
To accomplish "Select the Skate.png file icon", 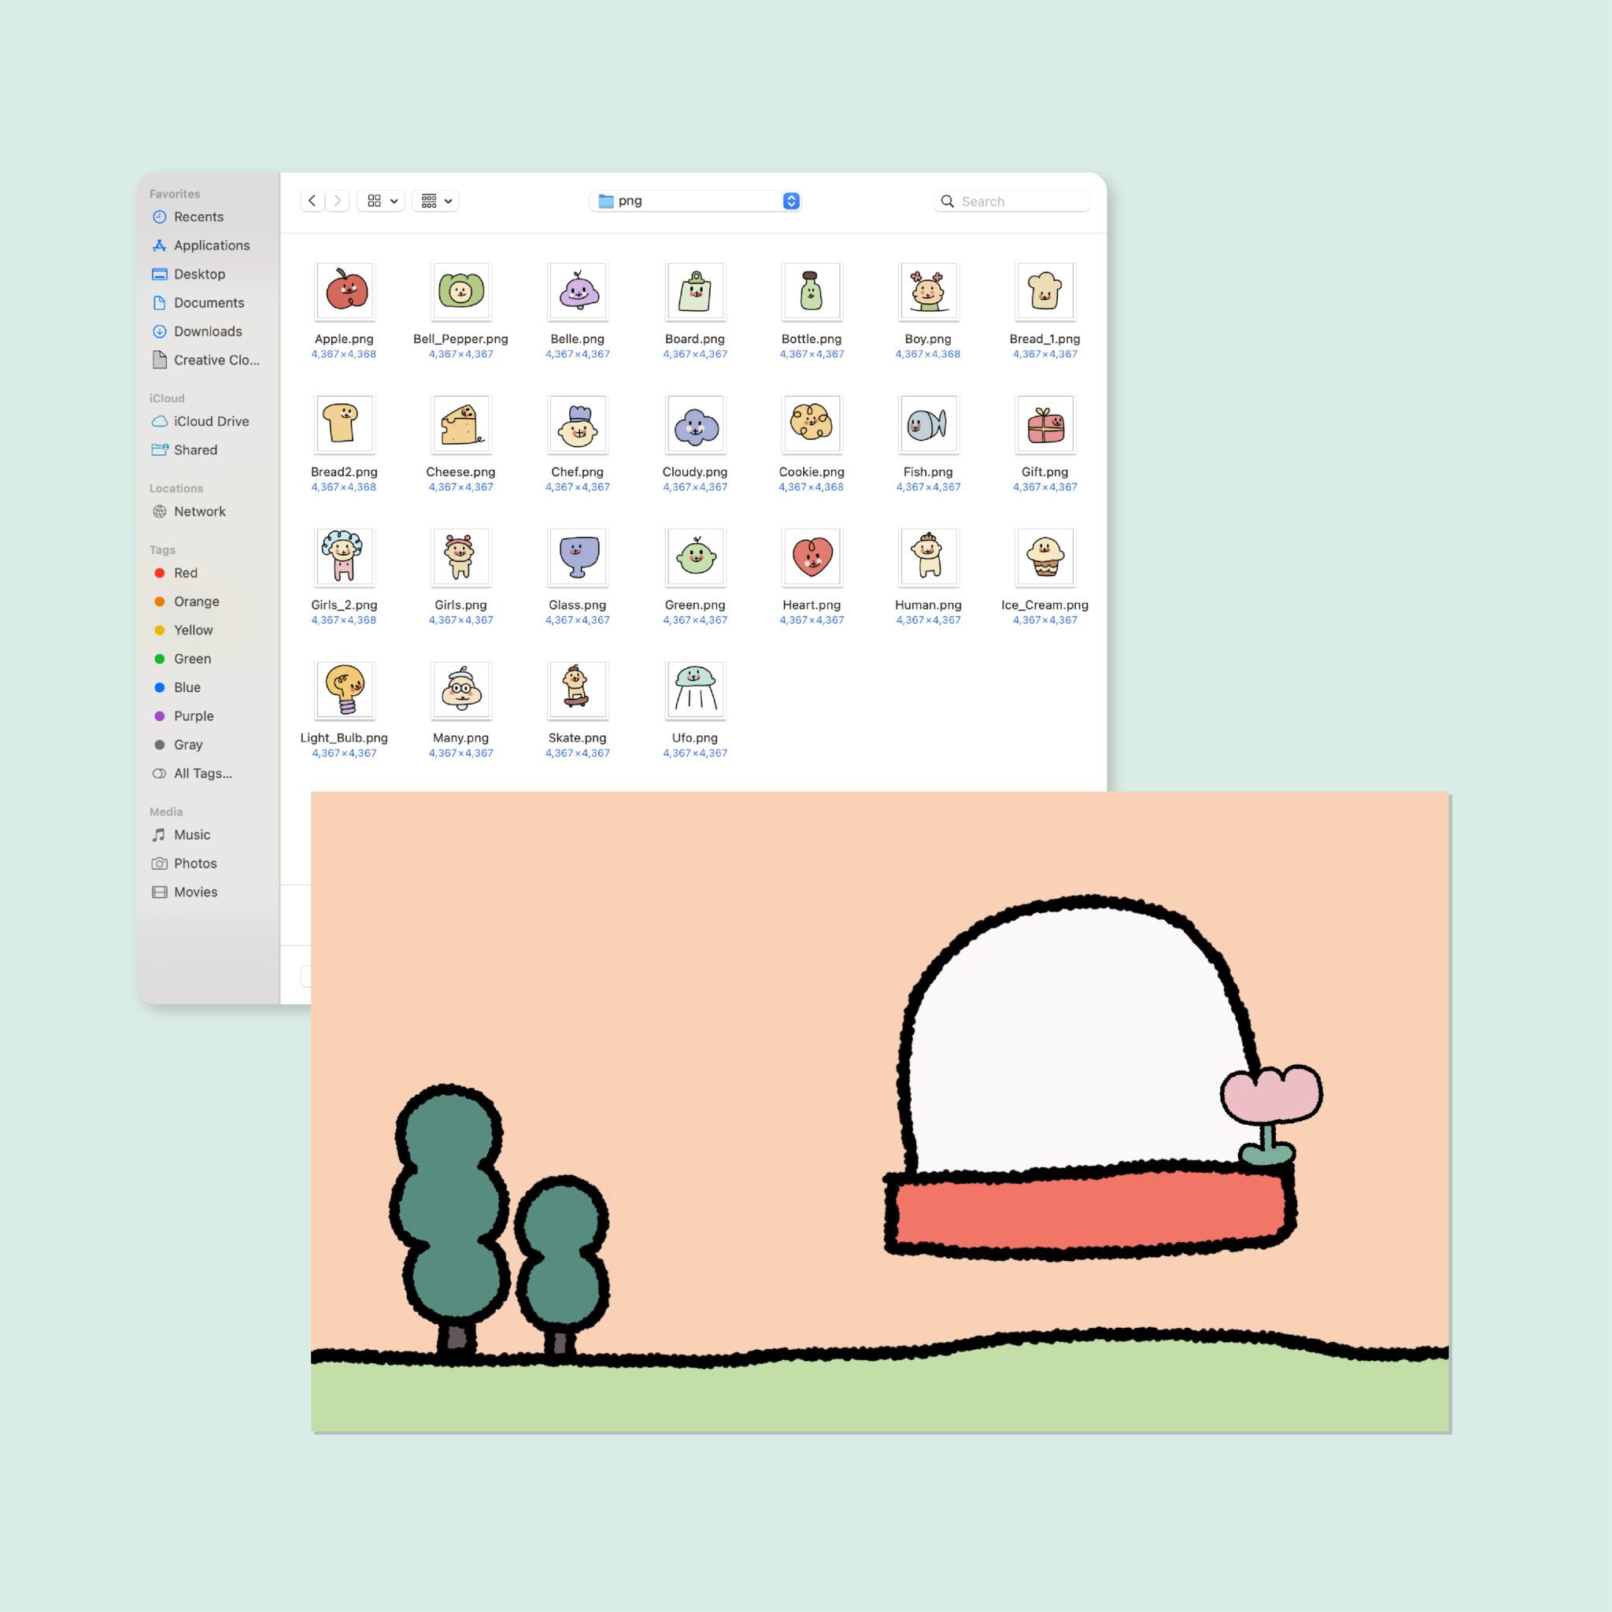I will (578, 690).
